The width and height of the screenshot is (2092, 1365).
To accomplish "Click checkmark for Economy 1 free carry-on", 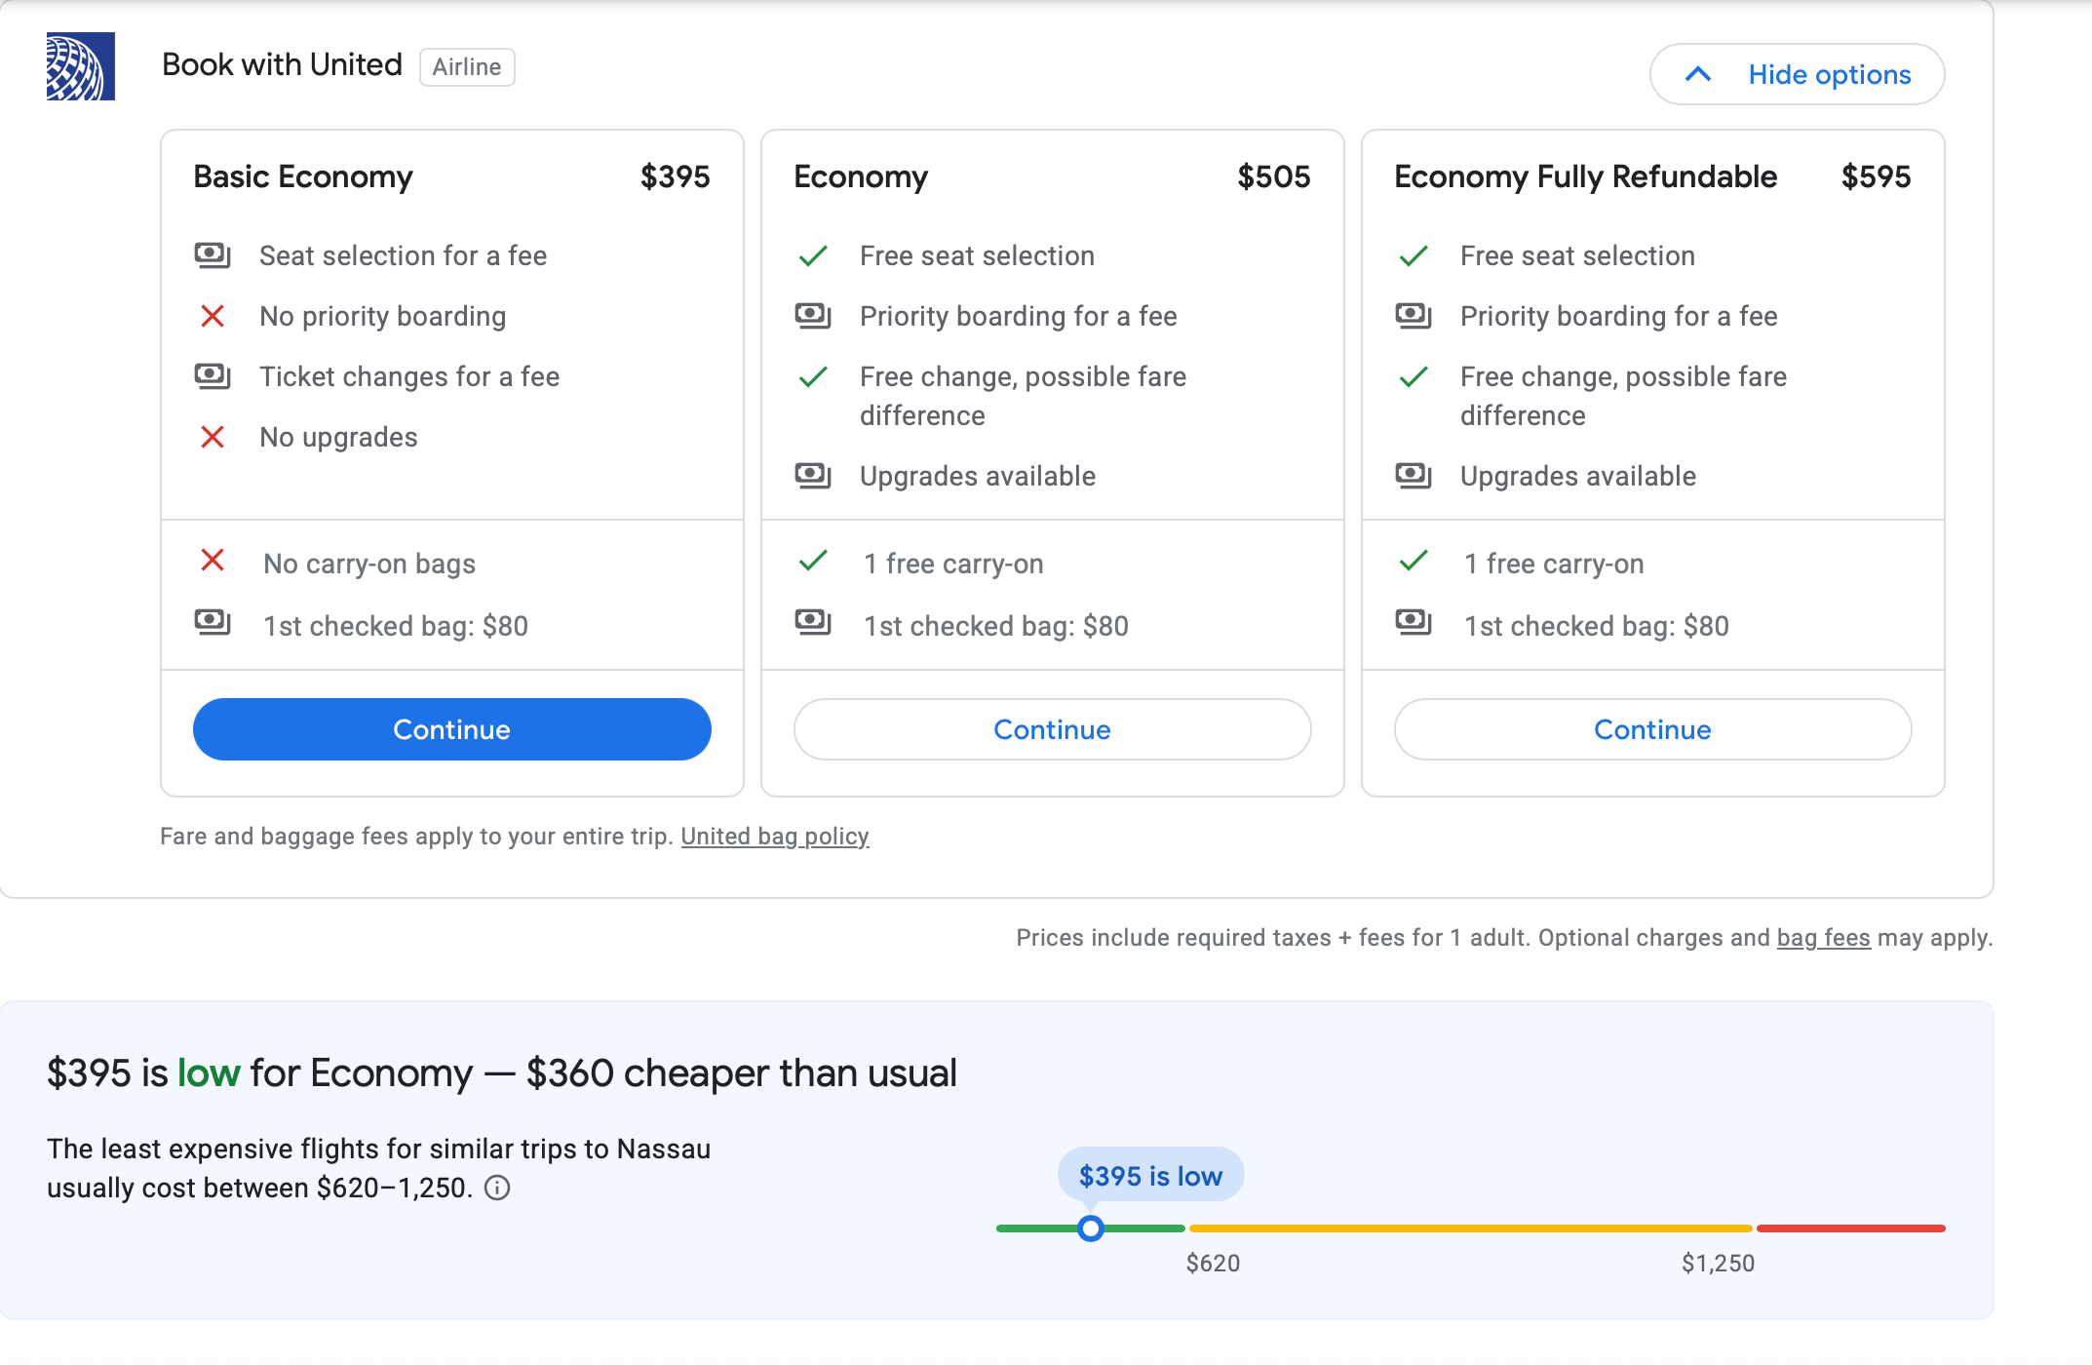I will coord(813,561).
